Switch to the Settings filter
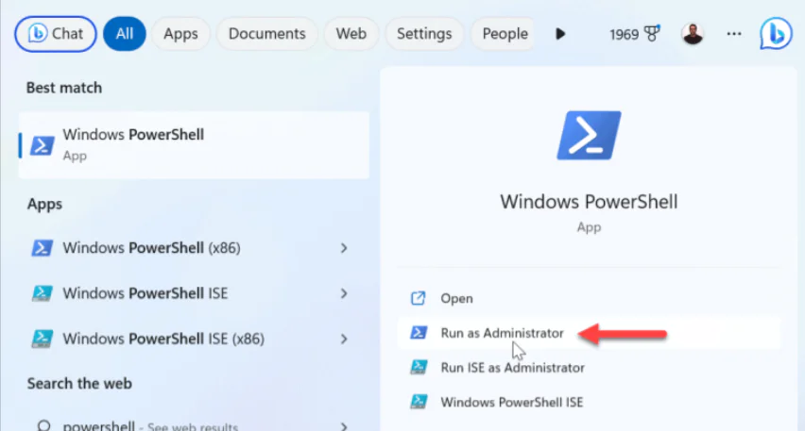The width and height of the screenshot is (805, 431). (424, 34)
